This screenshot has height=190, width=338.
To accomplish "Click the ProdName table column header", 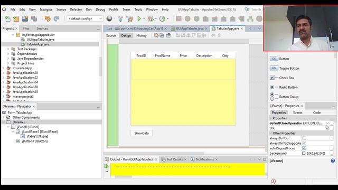I will pyautogui.click(x=162, y=55).
